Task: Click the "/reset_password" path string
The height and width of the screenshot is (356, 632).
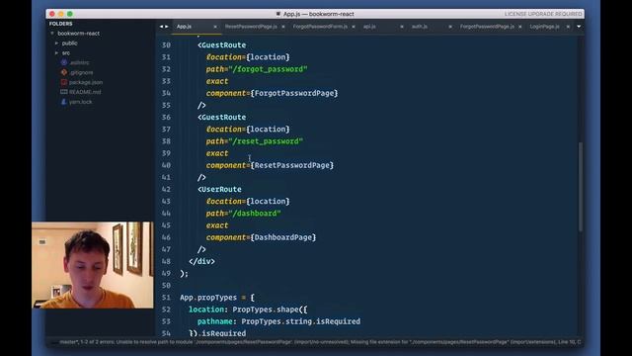Action: coord(266,141)
